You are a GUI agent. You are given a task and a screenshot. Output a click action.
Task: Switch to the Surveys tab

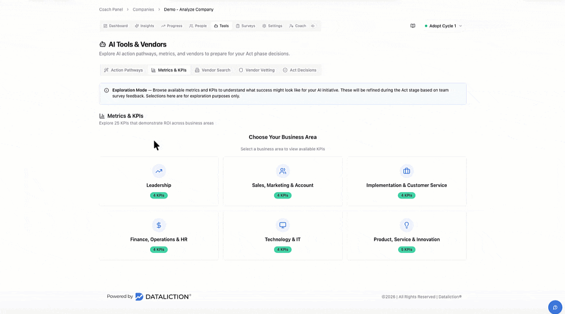pos(245,26)
